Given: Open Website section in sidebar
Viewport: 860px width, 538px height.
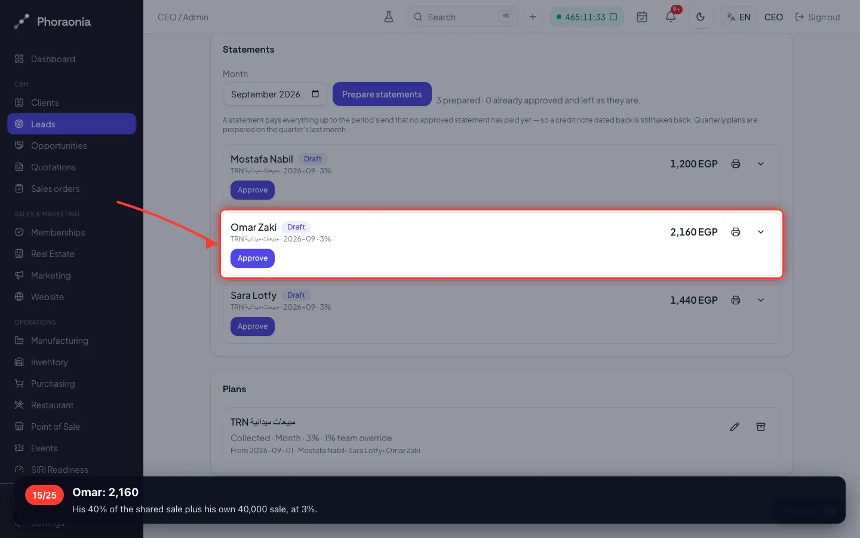Looking at the screenshot, I should (72, 297).
